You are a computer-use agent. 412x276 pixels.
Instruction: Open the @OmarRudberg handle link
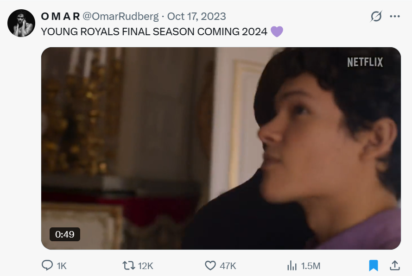120,17
